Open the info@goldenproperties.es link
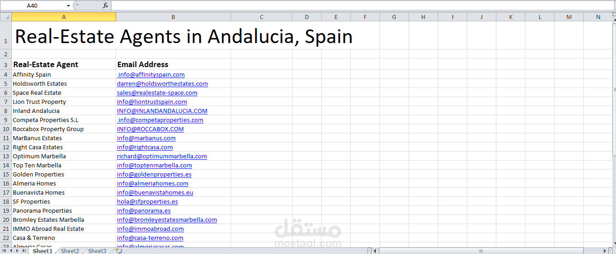The height and width of the screenshot is (254, 616). [154, 174]
